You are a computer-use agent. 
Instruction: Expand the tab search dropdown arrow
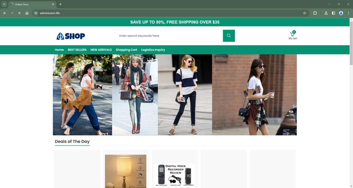tap(4, 4)
